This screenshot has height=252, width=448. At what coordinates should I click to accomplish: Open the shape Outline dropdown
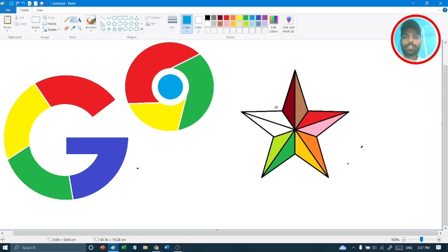[154, 17]
